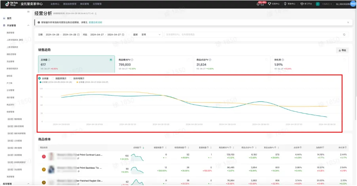
Task: Collapse the 开发管理 sidebar section
Action: click(28, 25)
